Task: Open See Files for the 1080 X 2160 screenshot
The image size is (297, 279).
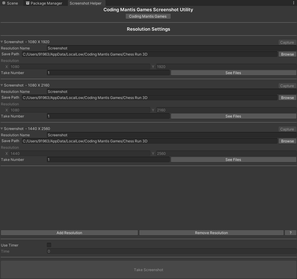Action: (x=233, y=116)
